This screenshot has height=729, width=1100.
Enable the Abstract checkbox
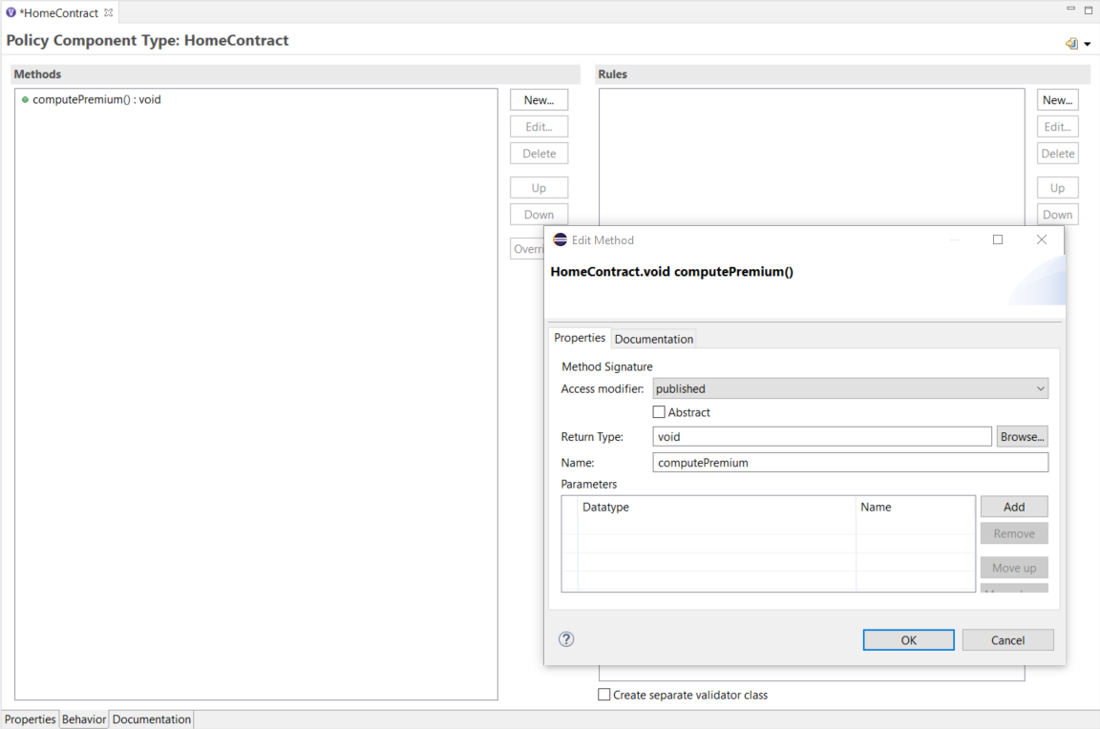pos(659,411)
